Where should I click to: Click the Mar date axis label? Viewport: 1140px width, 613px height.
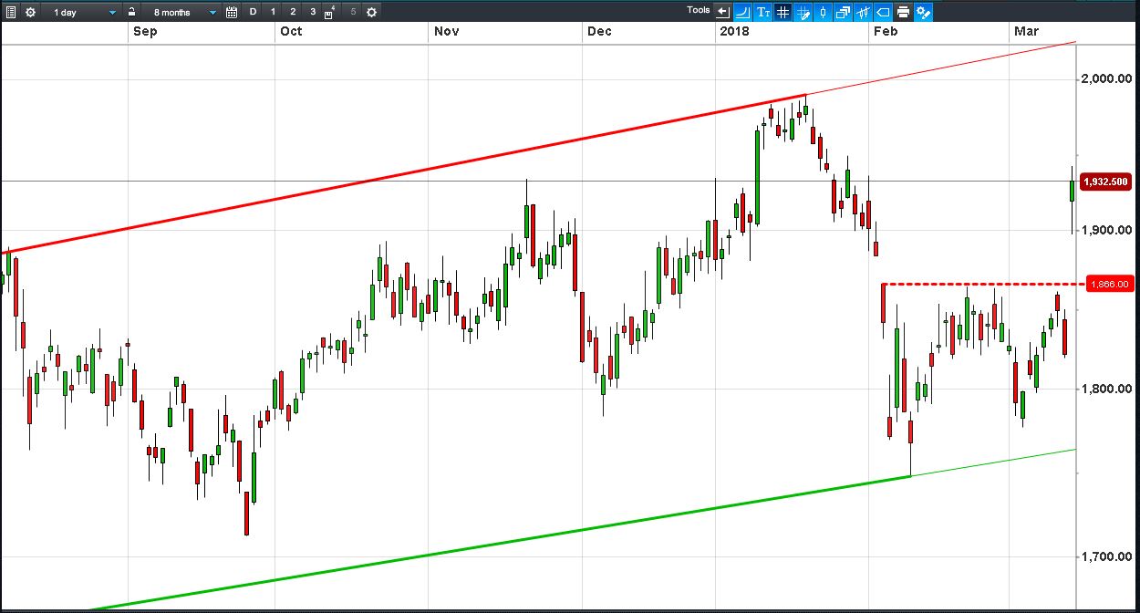coord(1026,31)
